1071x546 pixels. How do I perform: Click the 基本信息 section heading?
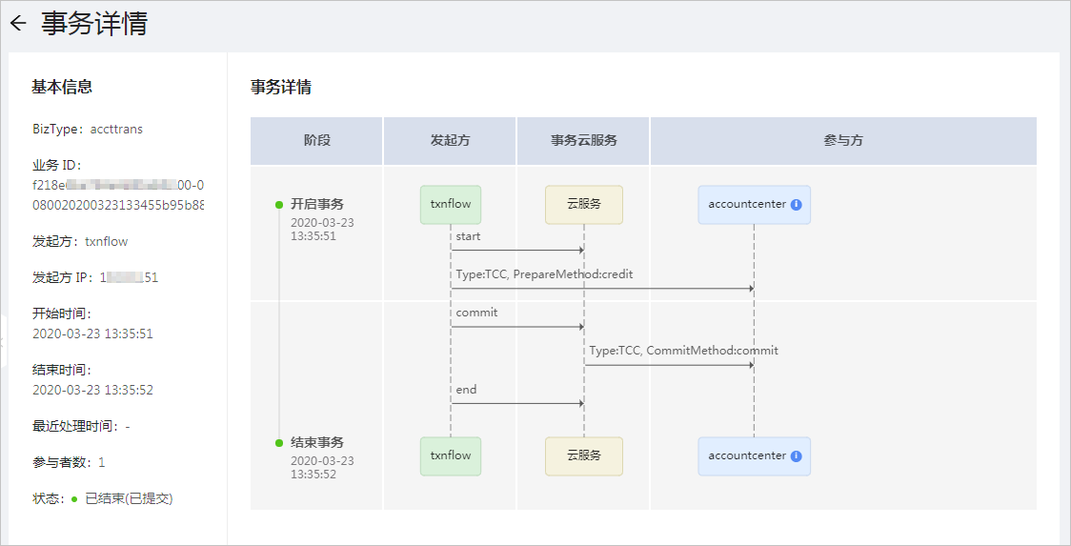click(62, 87)
